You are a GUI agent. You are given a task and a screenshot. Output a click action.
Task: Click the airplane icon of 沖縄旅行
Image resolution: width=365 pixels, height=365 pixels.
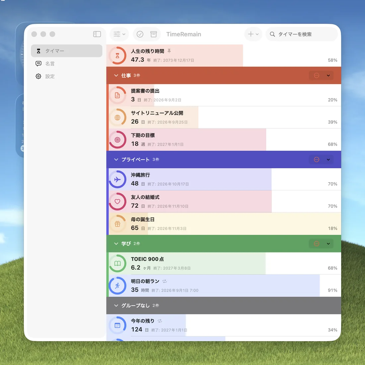(x=117, y=180)
